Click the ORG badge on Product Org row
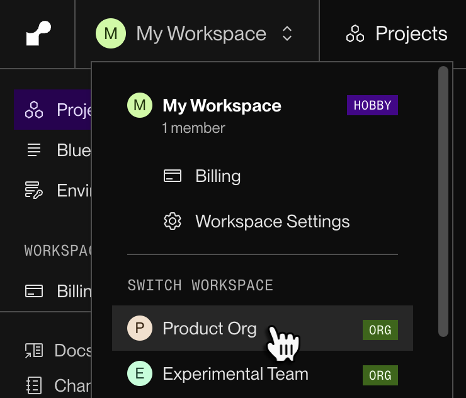This screenshot has height=398, width=466. 380,330
